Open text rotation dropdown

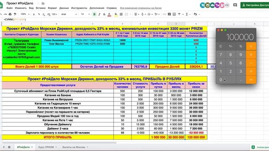coord(157,14)
